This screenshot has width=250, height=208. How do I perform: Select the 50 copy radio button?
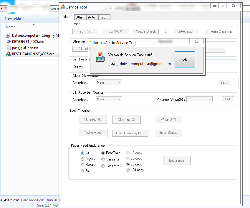(128, 164)
